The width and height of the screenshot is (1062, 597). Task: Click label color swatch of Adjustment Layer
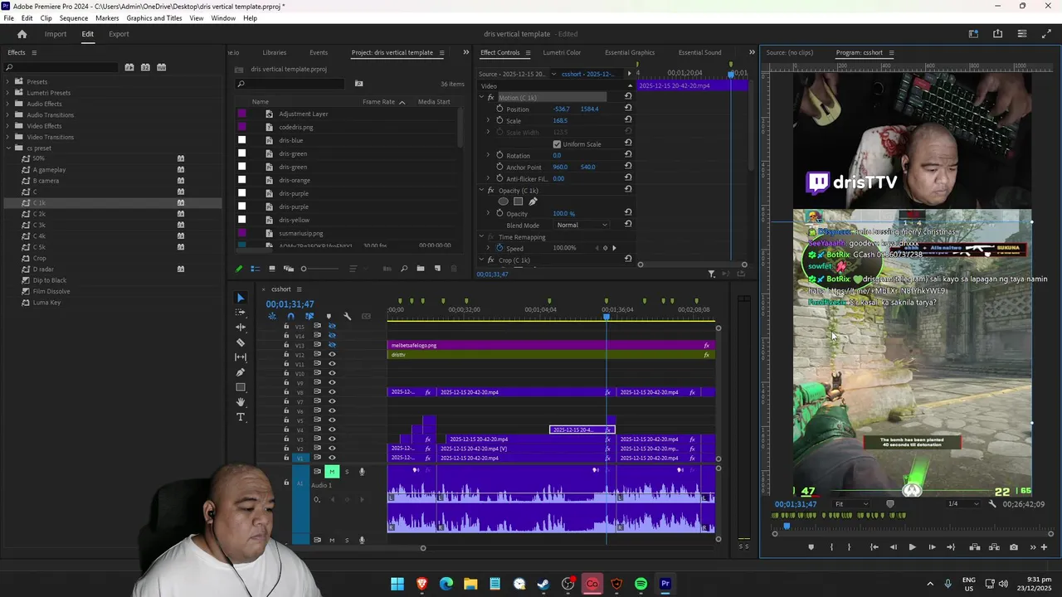(x=241, y=114)
